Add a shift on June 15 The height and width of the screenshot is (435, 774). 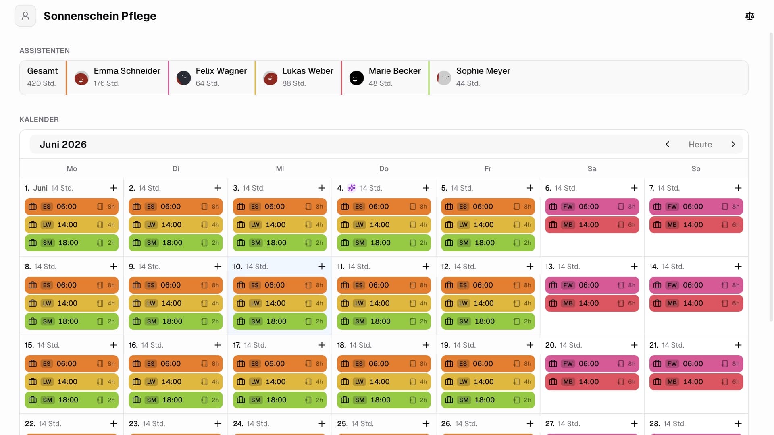[114, 345]
